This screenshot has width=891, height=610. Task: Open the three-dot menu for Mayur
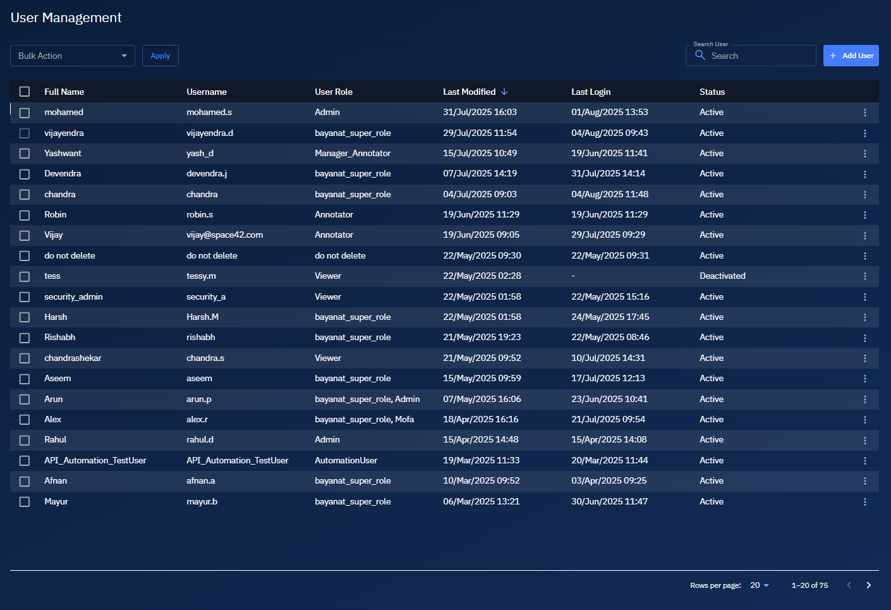(x=864, y=502)
